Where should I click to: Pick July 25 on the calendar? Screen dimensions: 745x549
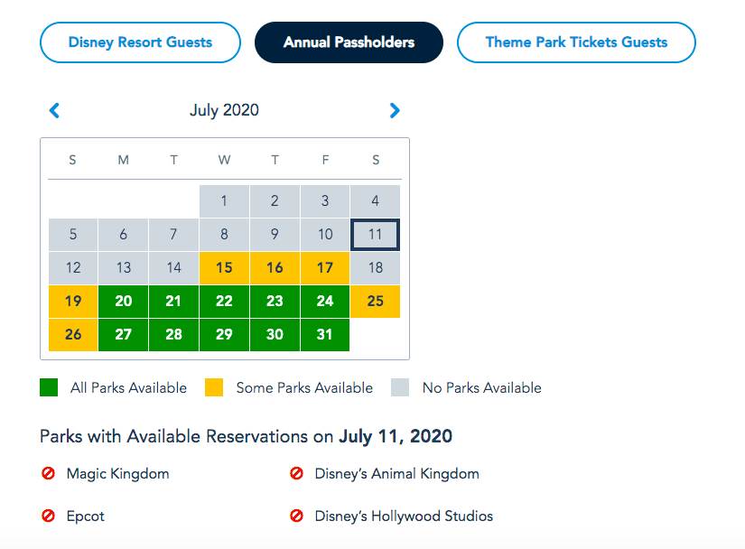[x=375, y=301]
